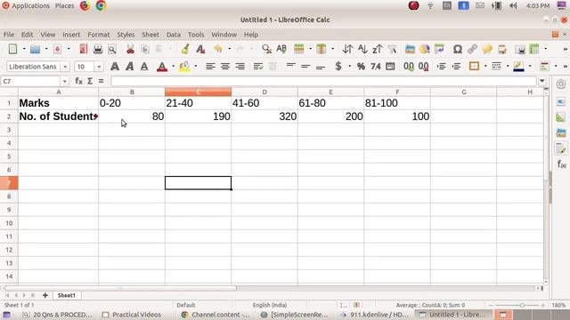This screenshot has width=570, height=320.
Task: Format as percent icon
Action: (x=361, y=67)
